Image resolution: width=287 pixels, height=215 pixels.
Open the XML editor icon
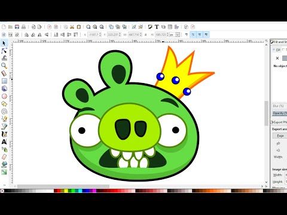[x=170, y=27]
